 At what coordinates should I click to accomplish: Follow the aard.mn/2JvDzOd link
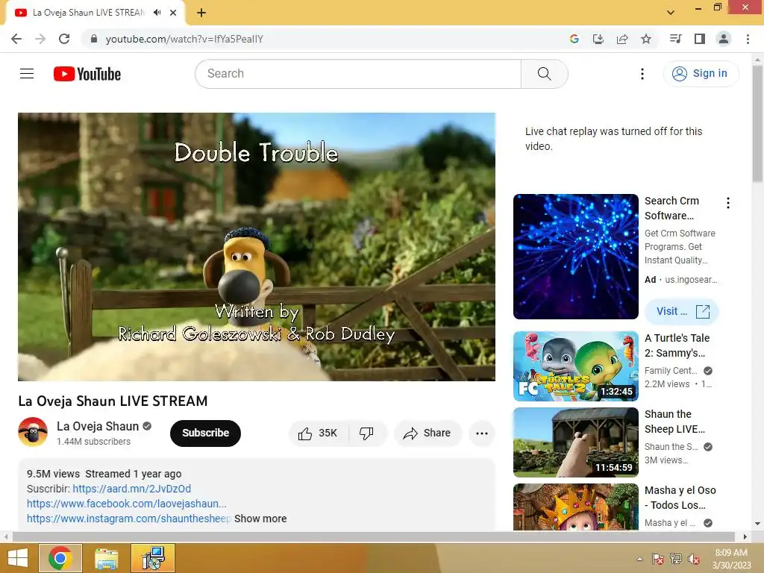131,489
